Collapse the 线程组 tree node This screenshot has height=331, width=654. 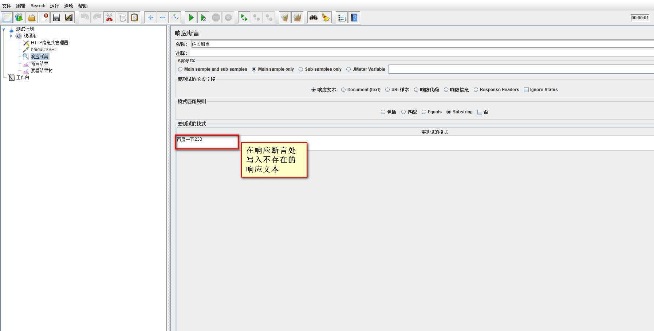coord(11,36)
